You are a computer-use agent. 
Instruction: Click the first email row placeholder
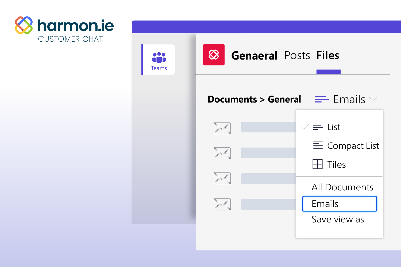(268, 127)
